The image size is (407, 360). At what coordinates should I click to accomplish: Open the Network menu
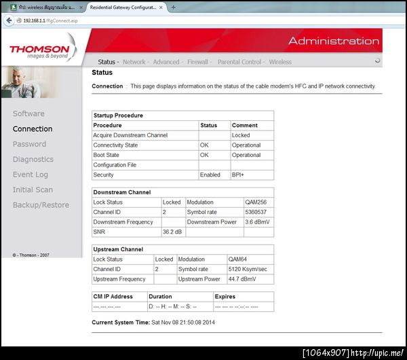point(134,62)
